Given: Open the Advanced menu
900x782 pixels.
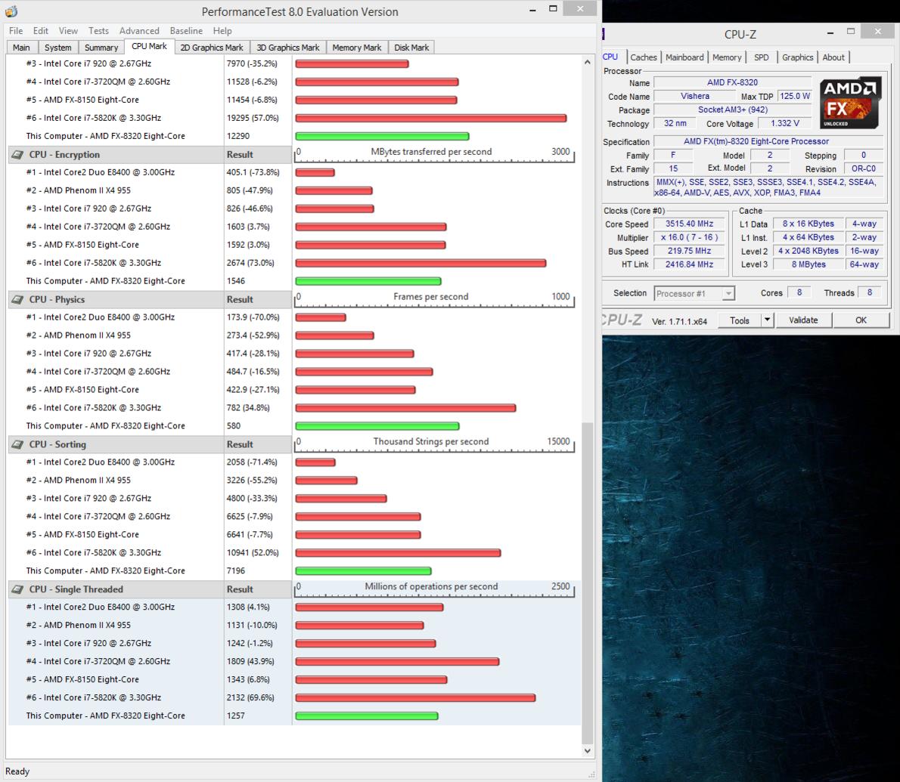Looking at the screenshot, I should (x=139, y=31).
